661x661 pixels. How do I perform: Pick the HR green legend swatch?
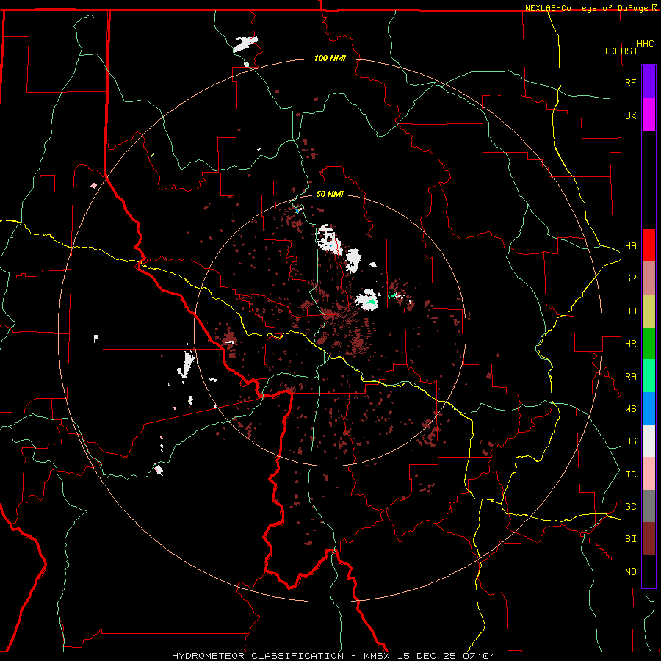coord(649,344)
